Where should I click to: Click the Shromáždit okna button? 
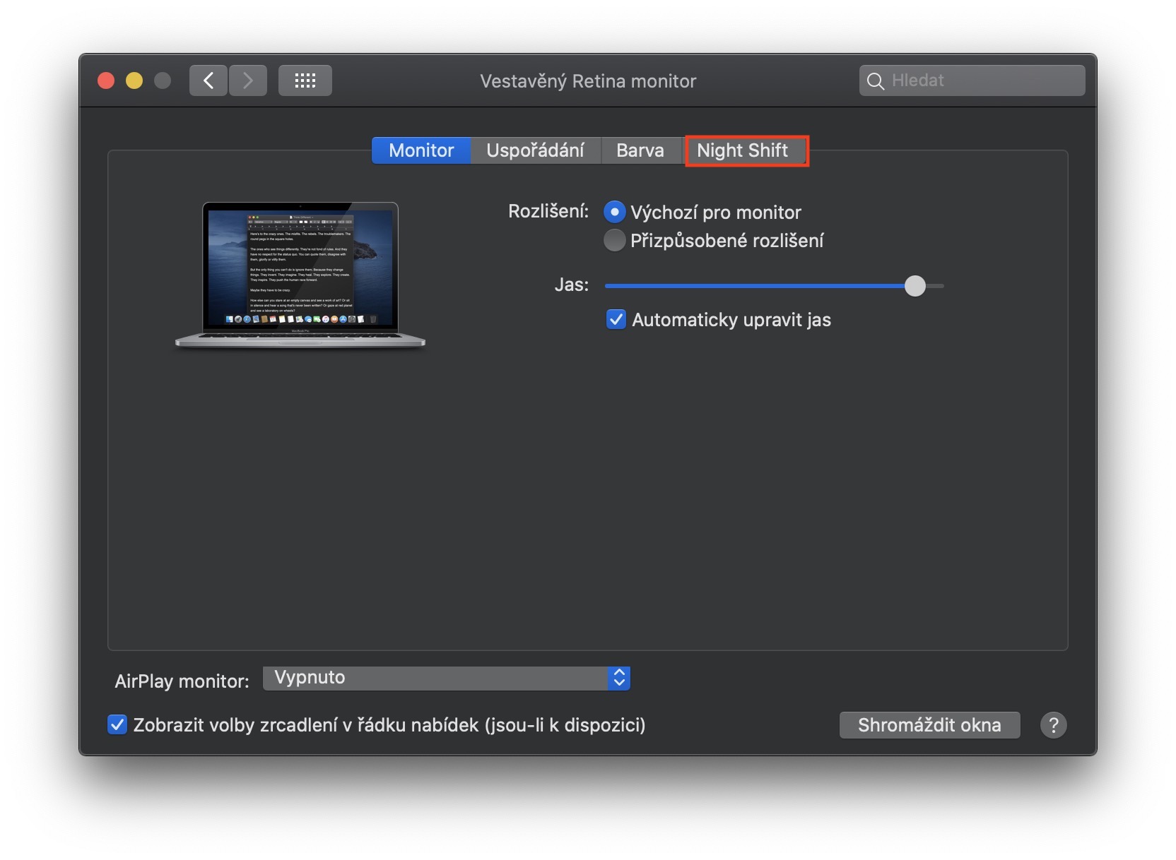pos(929,725)
